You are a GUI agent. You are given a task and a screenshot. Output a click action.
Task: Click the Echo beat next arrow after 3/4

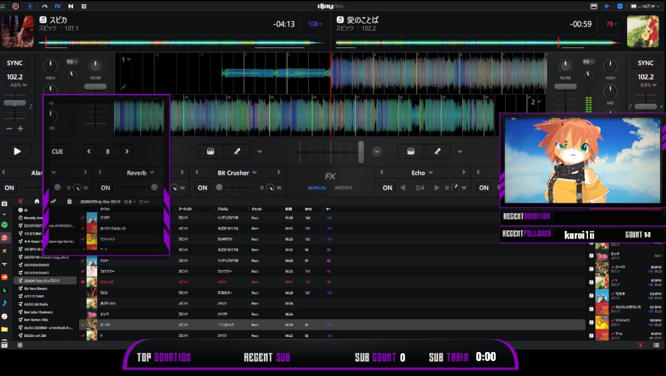(436, 187)
